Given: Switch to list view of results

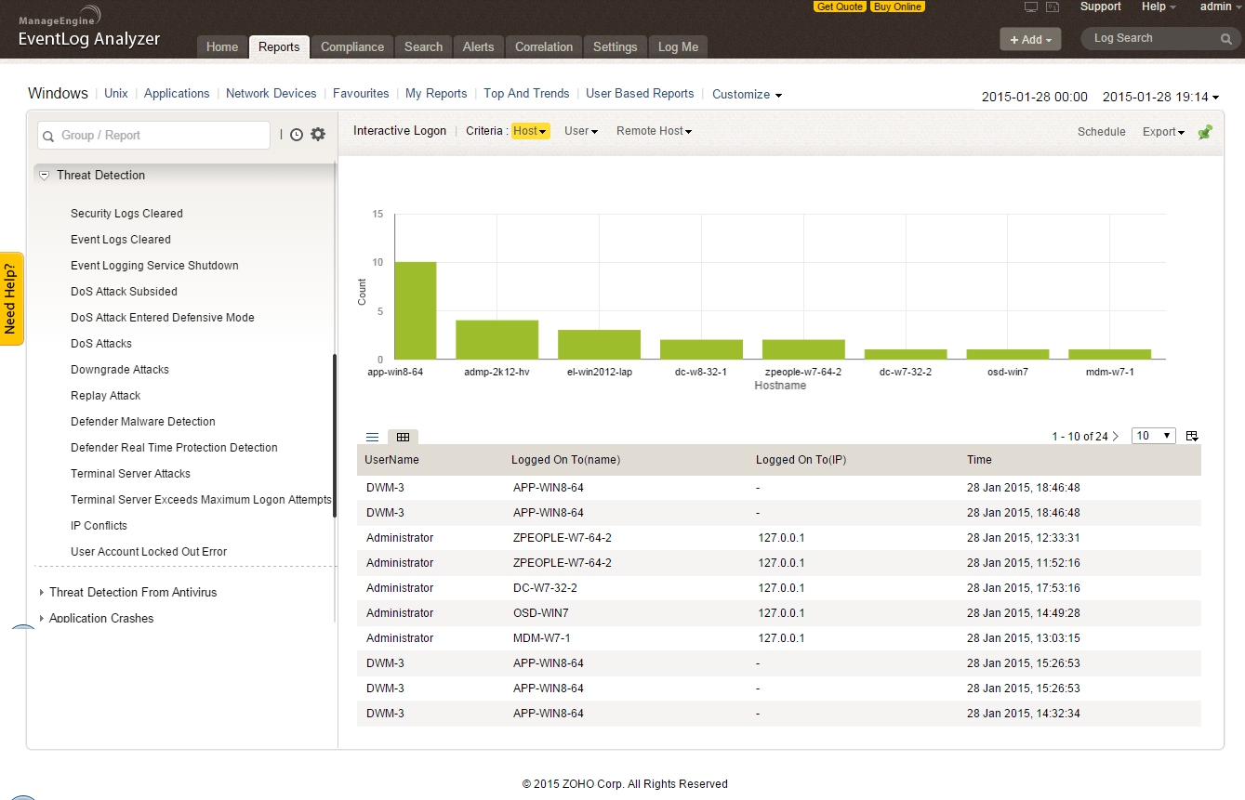Looking at the screenshot, I should point(372,437).
